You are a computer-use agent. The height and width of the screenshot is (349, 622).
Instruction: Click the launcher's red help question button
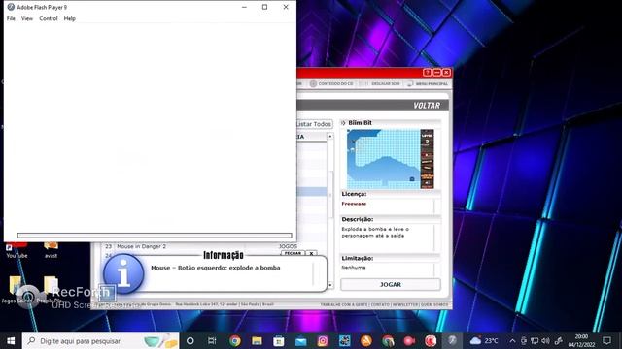[428, 73]
